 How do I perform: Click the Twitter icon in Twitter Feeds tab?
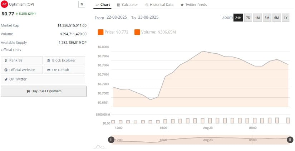pyautogui.click(x=182, y=5)
